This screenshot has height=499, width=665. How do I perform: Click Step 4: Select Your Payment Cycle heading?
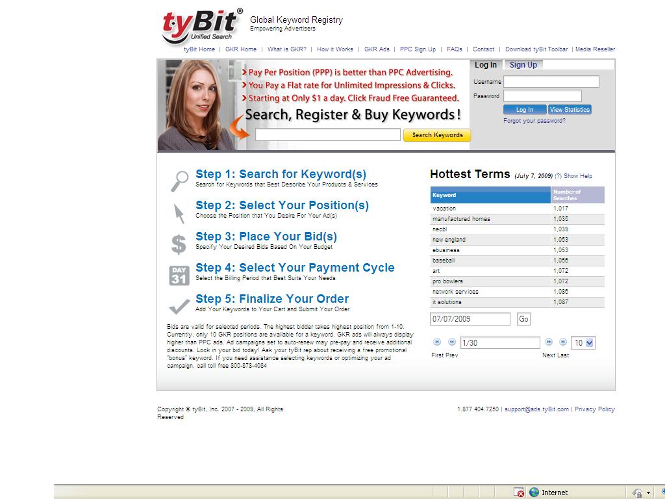coord(295,268)
